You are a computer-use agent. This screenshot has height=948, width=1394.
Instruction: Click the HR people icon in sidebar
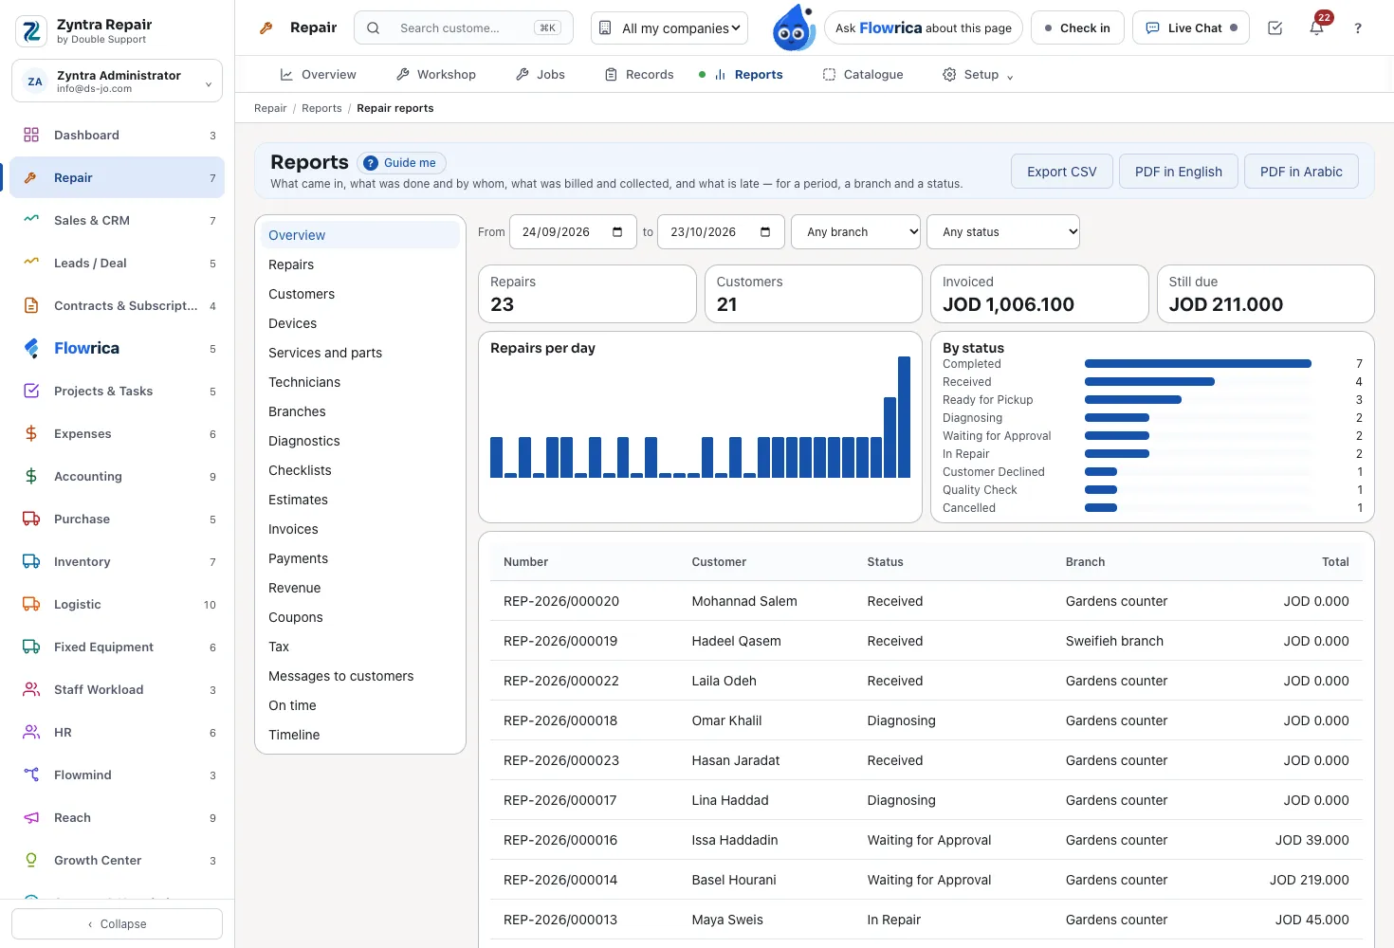coord(31,732)
